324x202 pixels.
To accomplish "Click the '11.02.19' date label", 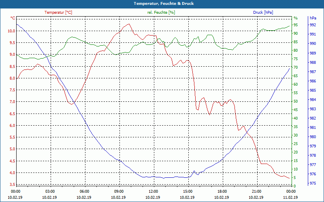I will 290,197.
